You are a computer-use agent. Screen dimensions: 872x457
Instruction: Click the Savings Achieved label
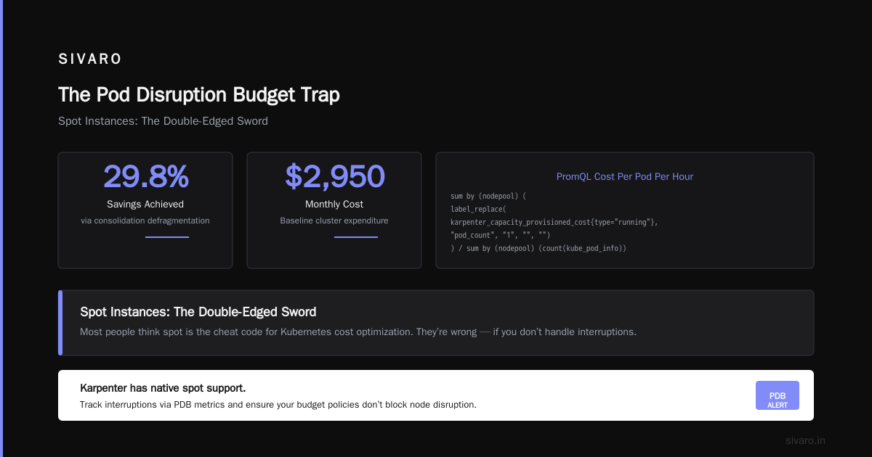[x=145, y=205]
